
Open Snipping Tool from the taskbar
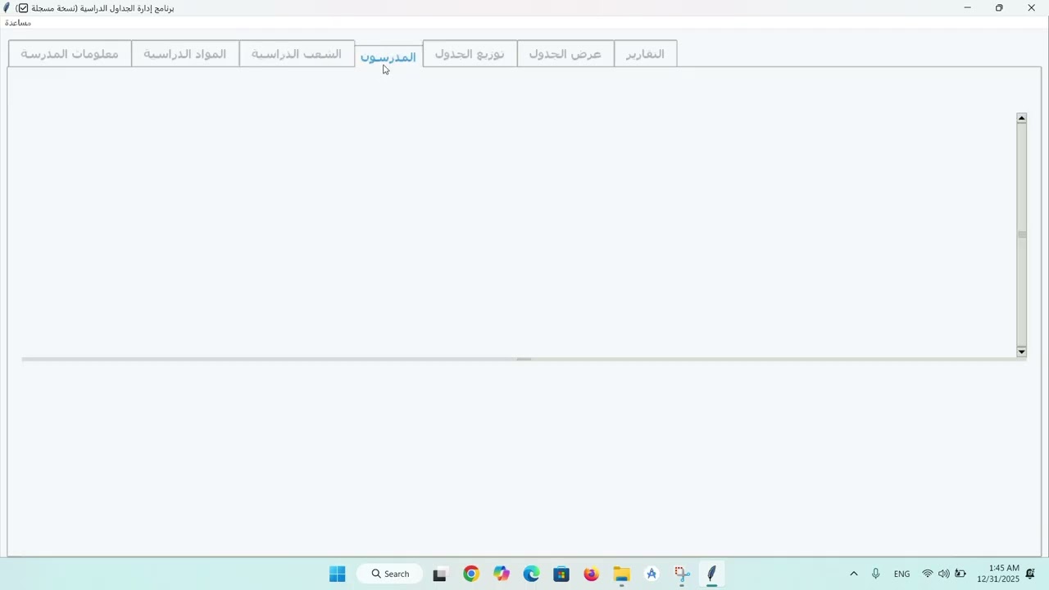click(x=682, y=574)
